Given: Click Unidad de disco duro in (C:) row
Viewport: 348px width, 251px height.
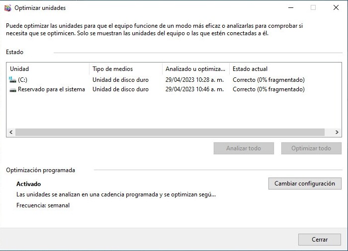Looking at the screenshot, I should click(120, 80).
